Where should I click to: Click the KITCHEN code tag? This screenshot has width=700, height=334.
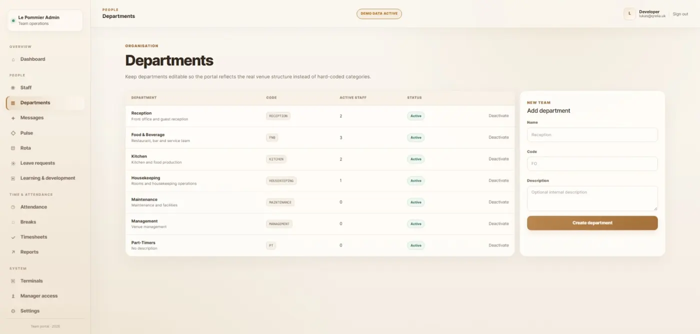point(276,159)
